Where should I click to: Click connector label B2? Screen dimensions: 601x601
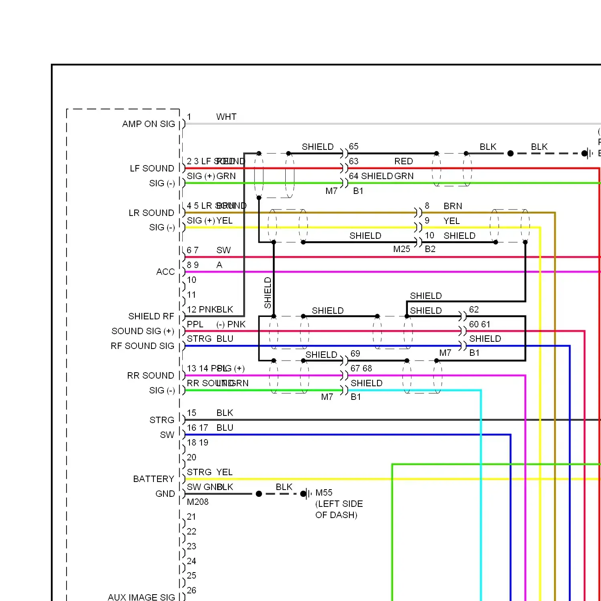[430, 249]
